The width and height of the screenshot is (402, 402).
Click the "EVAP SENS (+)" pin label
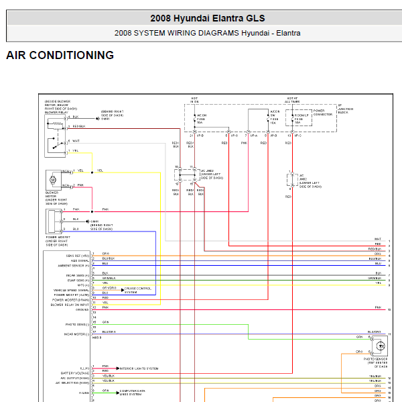point(78,281)
